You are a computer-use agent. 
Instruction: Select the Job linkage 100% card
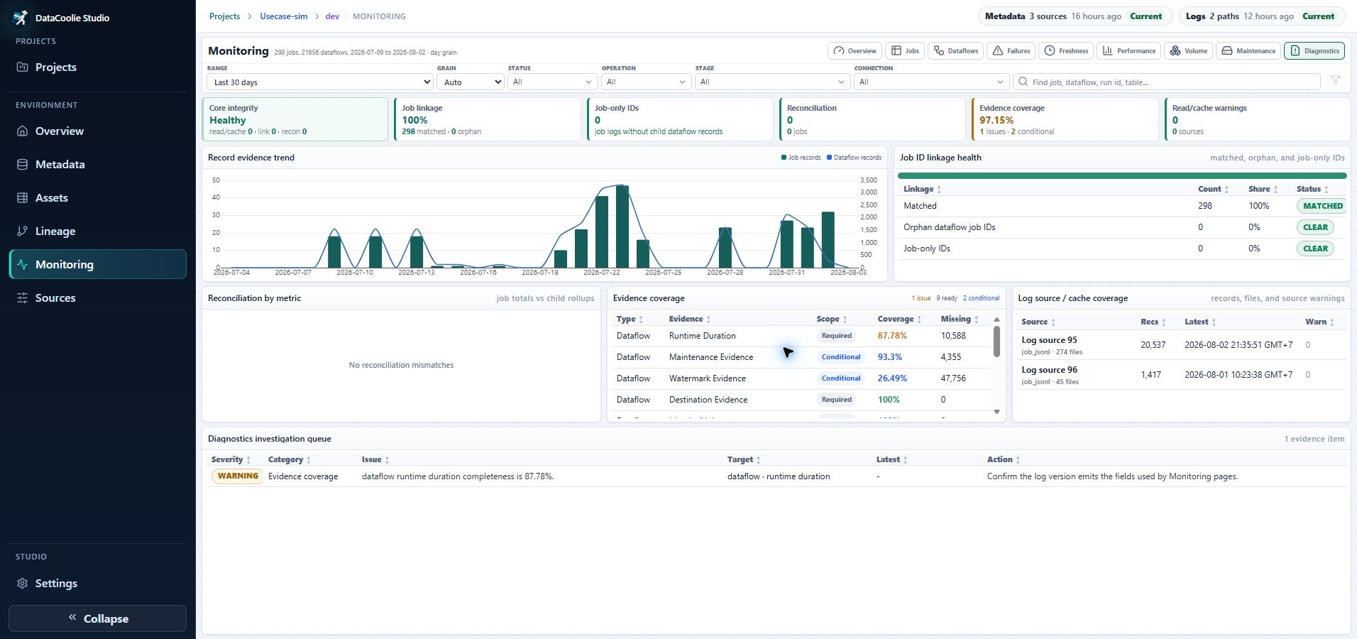(x=488, y=119)
